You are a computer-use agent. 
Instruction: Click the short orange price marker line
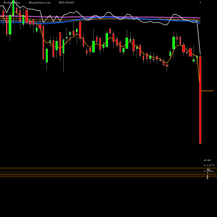pyautogui.click(x=207, y=91)
